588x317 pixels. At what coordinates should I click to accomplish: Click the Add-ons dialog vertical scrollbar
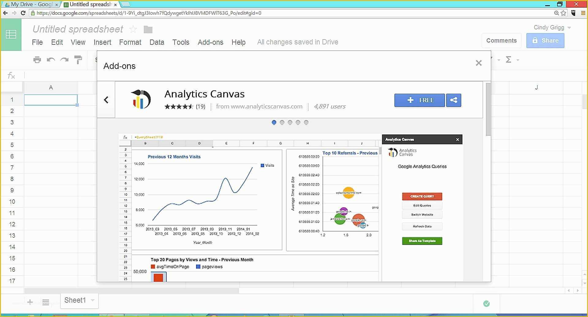tap(488, 109)
